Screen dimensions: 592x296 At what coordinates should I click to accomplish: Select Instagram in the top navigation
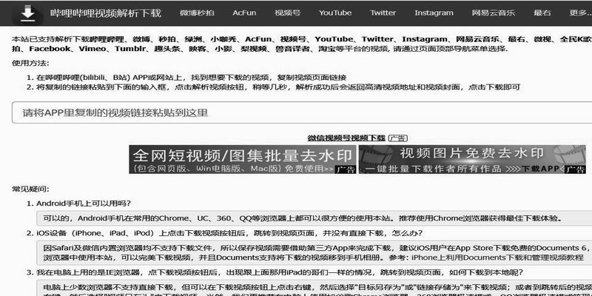[434, 13]
